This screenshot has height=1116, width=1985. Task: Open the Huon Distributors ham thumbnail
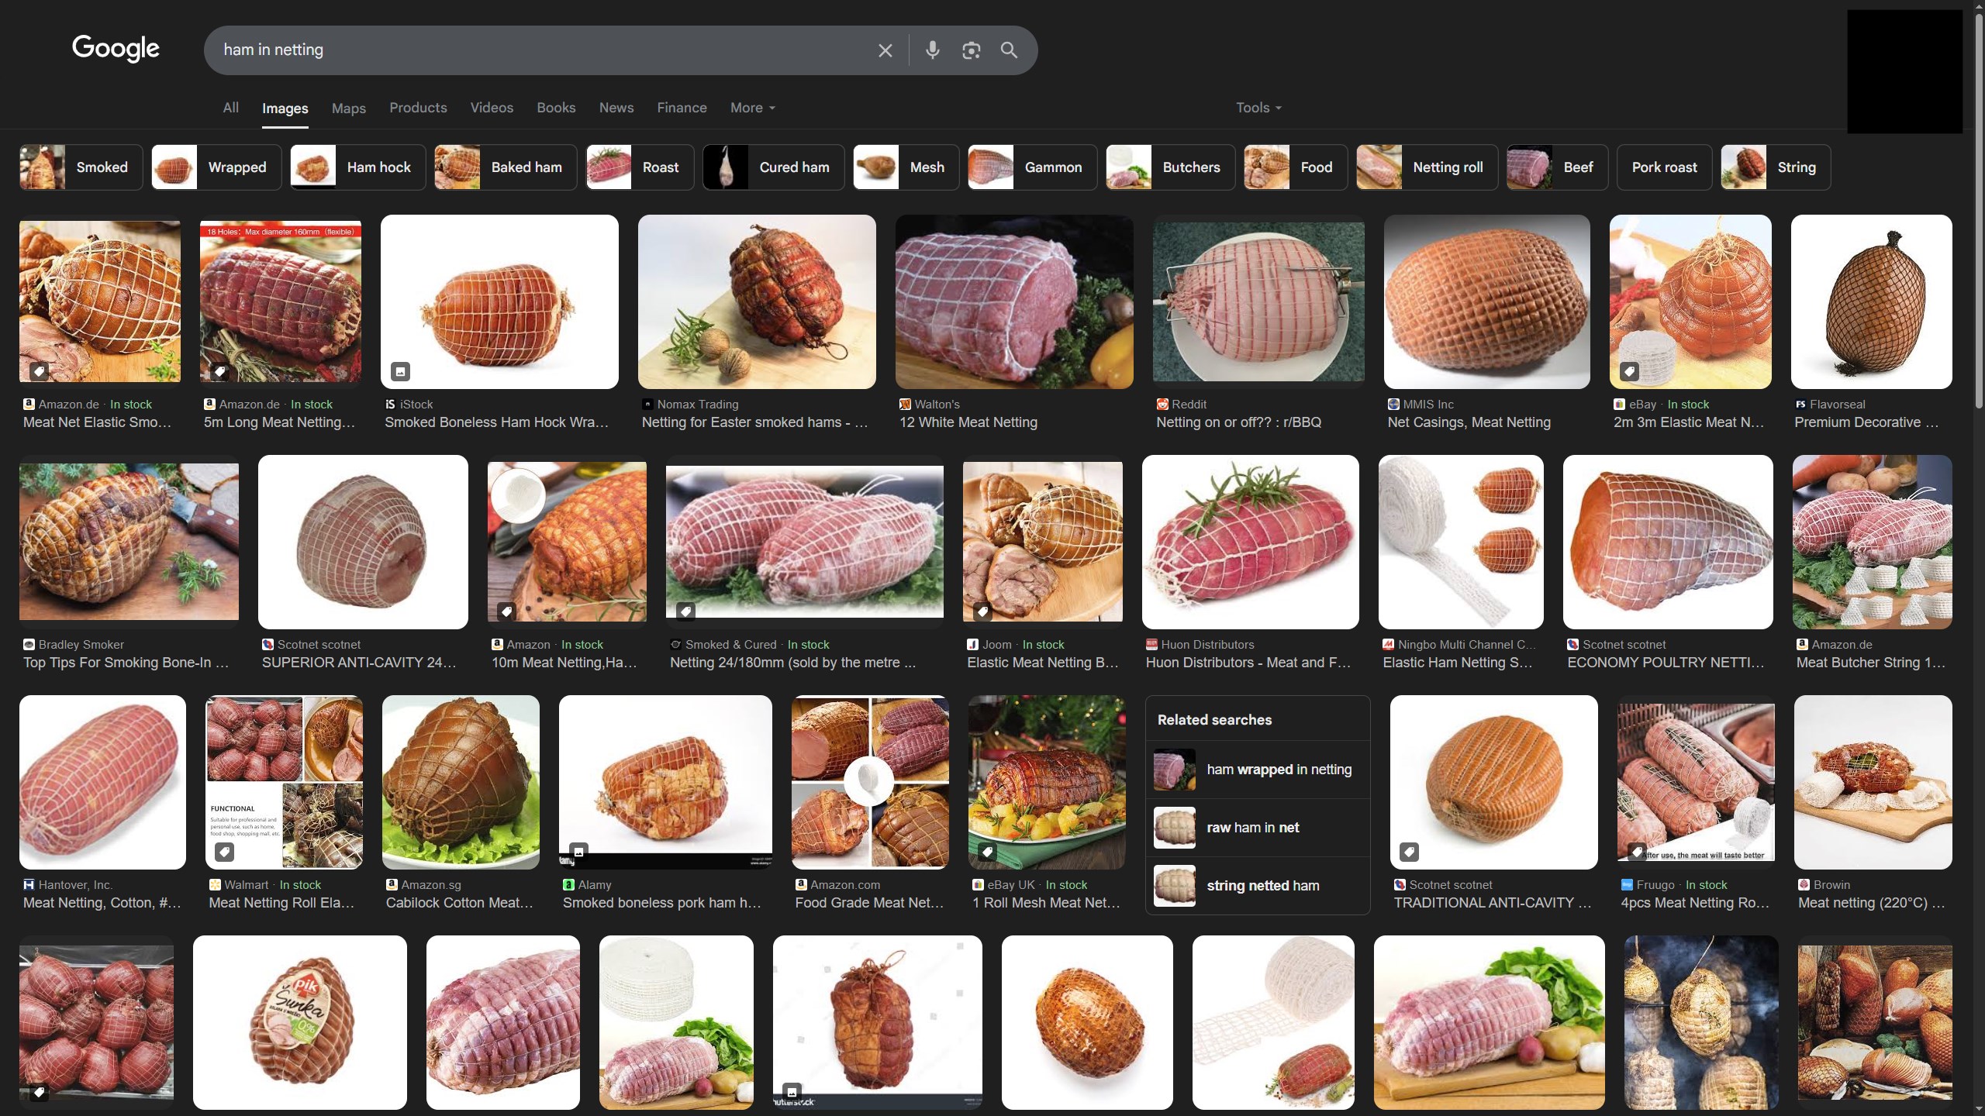1250,542
